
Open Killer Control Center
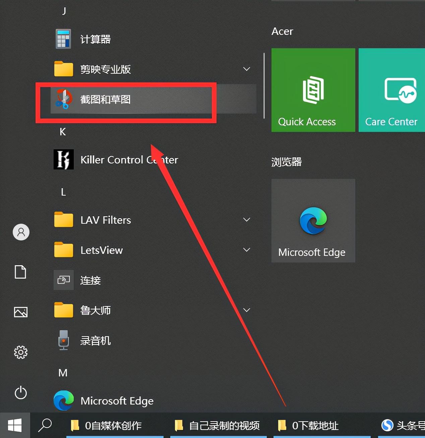tap(129, 160)
